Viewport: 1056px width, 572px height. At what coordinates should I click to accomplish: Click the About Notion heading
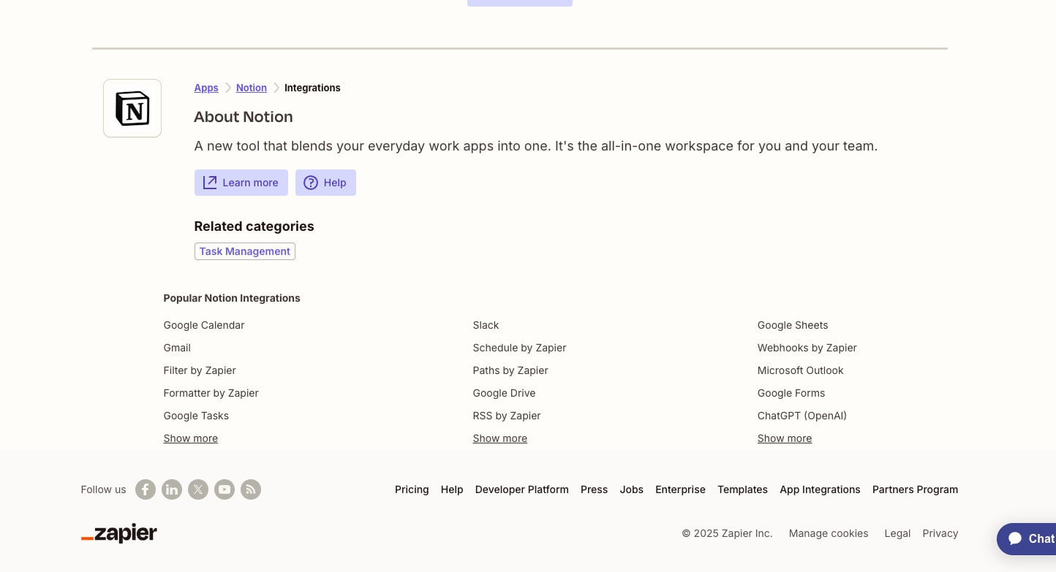click(244, 117)
